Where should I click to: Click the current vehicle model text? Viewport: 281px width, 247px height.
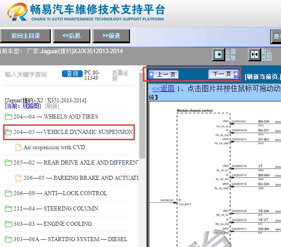click(61, 51)
